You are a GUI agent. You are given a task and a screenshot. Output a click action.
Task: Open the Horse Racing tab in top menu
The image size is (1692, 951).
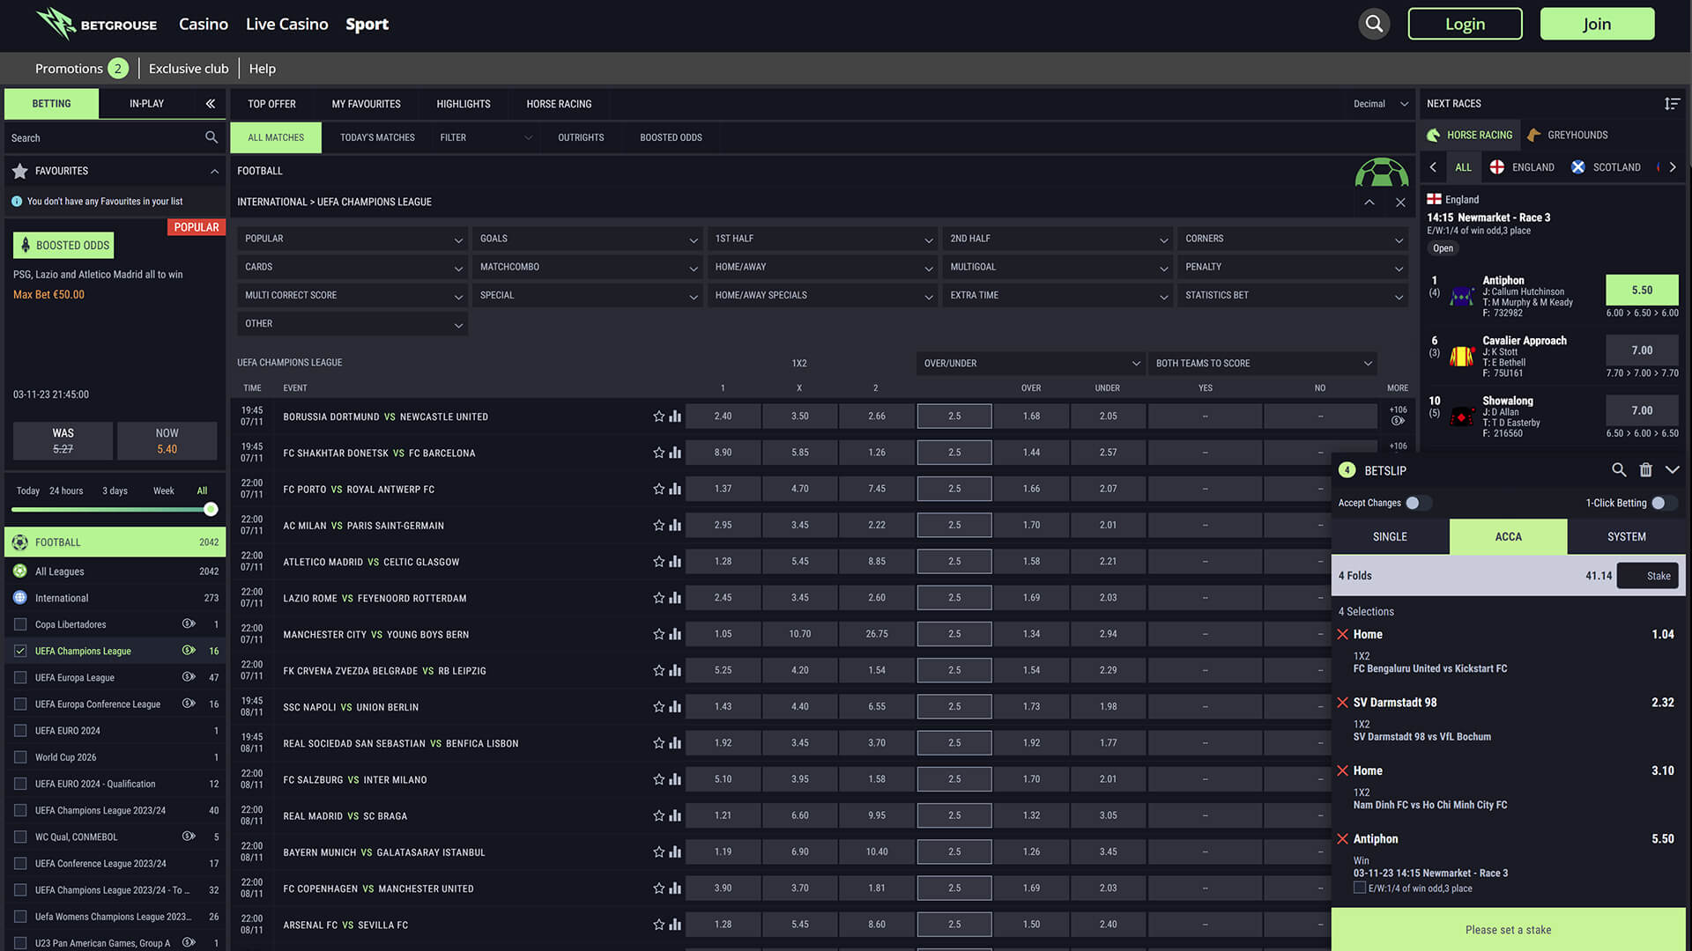[x=559, y=104]
